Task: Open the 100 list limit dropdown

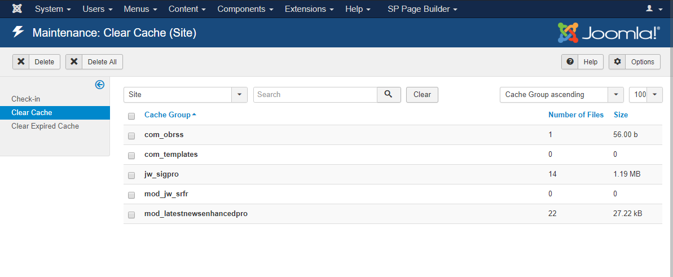Action: point(645,95)
